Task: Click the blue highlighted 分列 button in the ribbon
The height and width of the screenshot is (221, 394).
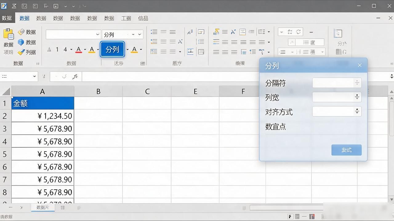Action: (112, 49)
